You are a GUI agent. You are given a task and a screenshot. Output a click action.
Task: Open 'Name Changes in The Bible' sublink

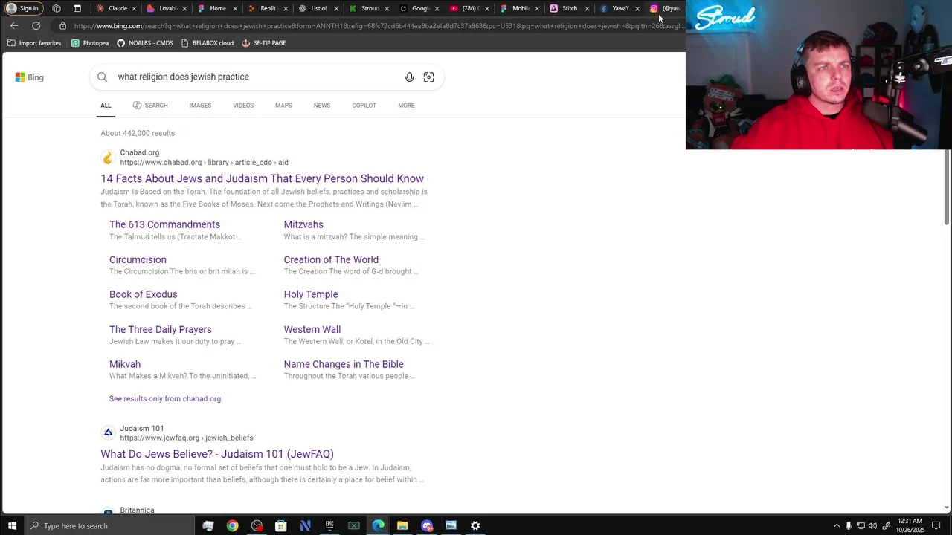point(344,364)
